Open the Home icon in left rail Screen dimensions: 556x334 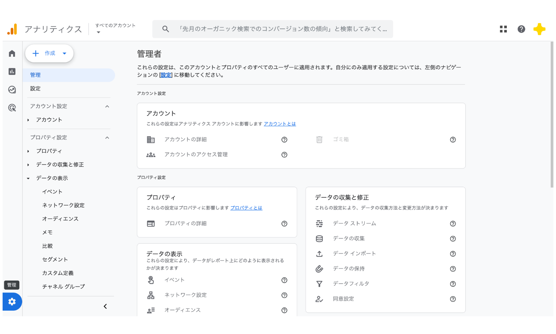click(x=12, y=53)
